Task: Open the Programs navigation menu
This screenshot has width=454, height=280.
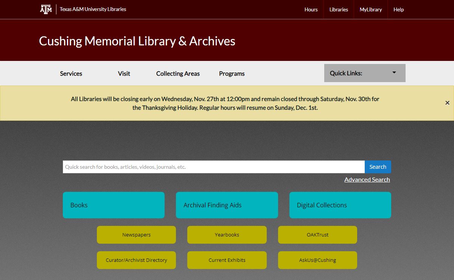Action: coord(232,73)
